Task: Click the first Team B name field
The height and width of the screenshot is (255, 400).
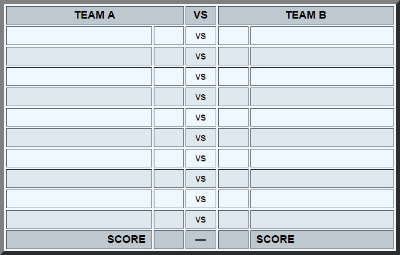Action: coord(322,35)
